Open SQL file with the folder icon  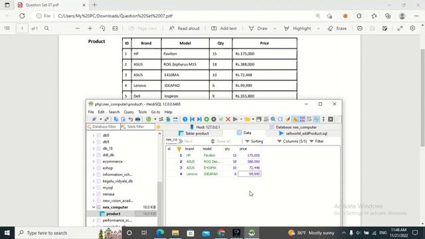(247, 119)
